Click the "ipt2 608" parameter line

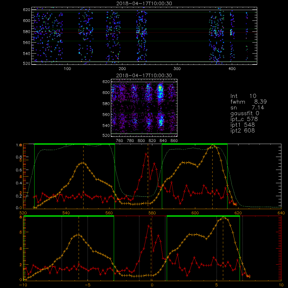242,130
